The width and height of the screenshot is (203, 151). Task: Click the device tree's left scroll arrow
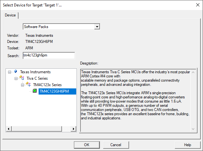click(8, 129)
